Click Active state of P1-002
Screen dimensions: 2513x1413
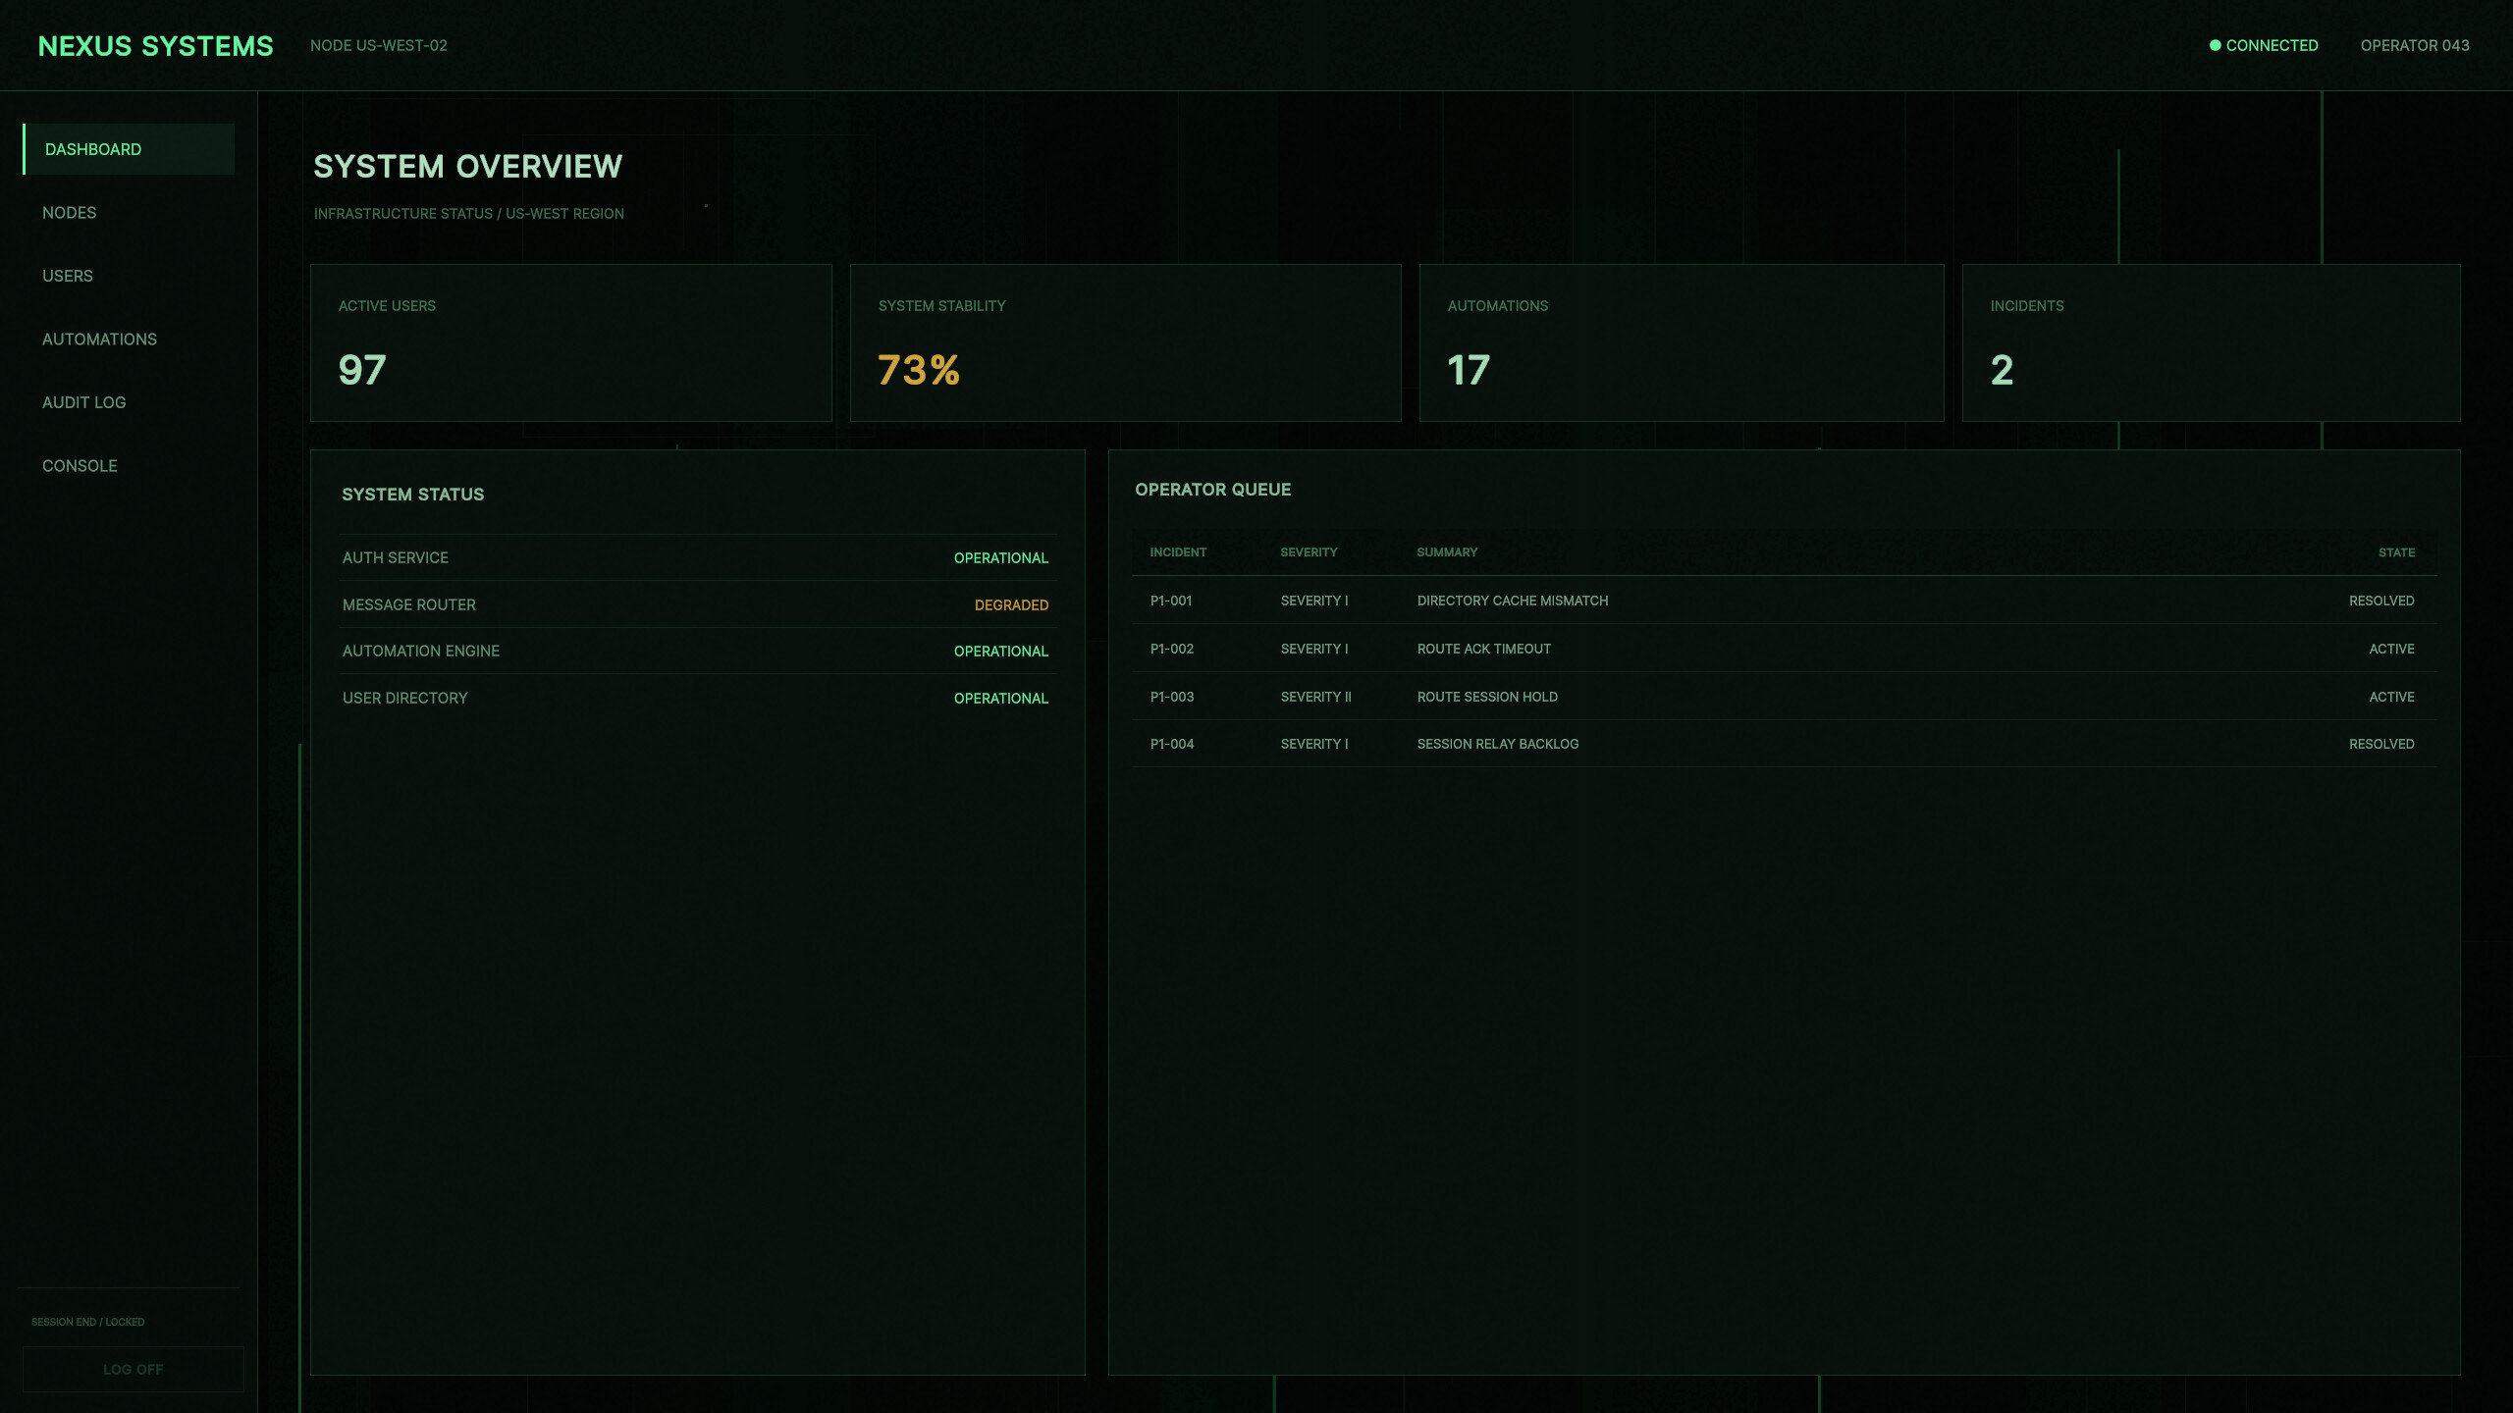click(2391, 649)
